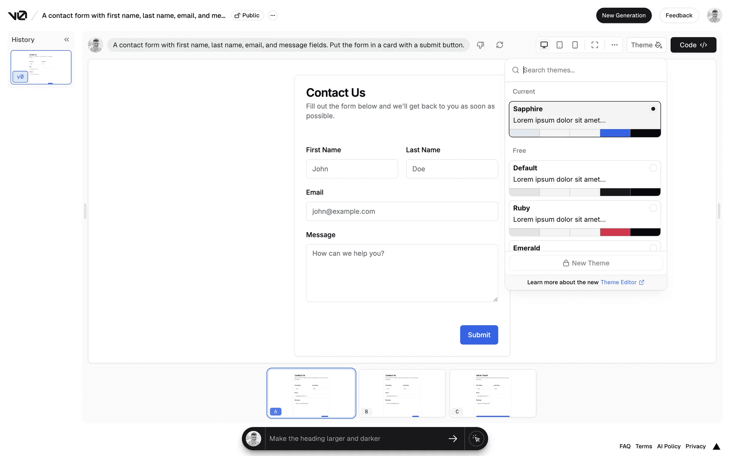This screenshot has width=730, height=456.
Task: Open the Theme dropdown
Action: [646, 45]
